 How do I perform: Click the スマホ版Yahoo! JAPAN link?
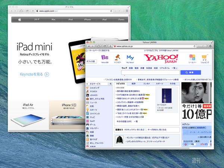click(169, 51)
